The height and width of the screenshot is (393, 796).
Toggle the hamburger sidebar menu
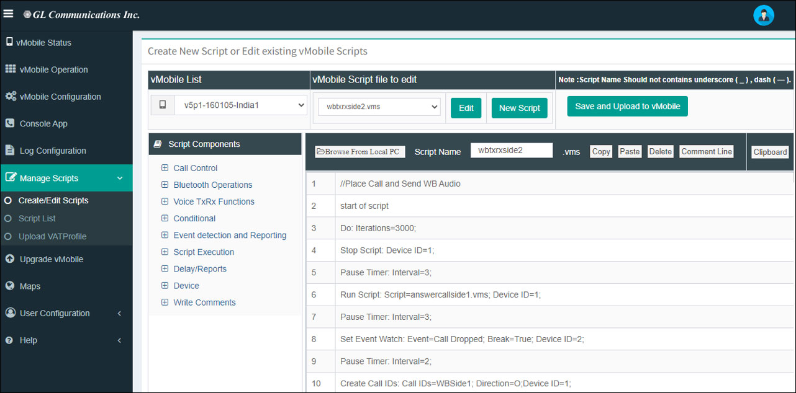coord(9,14)
